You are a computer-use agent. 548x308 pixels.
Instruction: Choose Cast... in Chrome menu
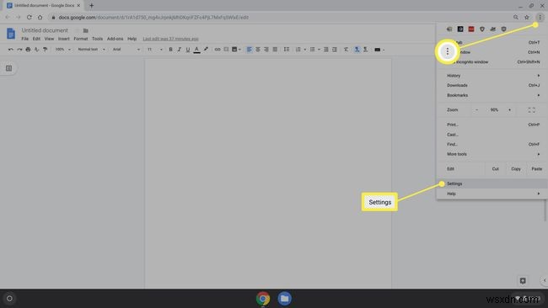[492, 135]
